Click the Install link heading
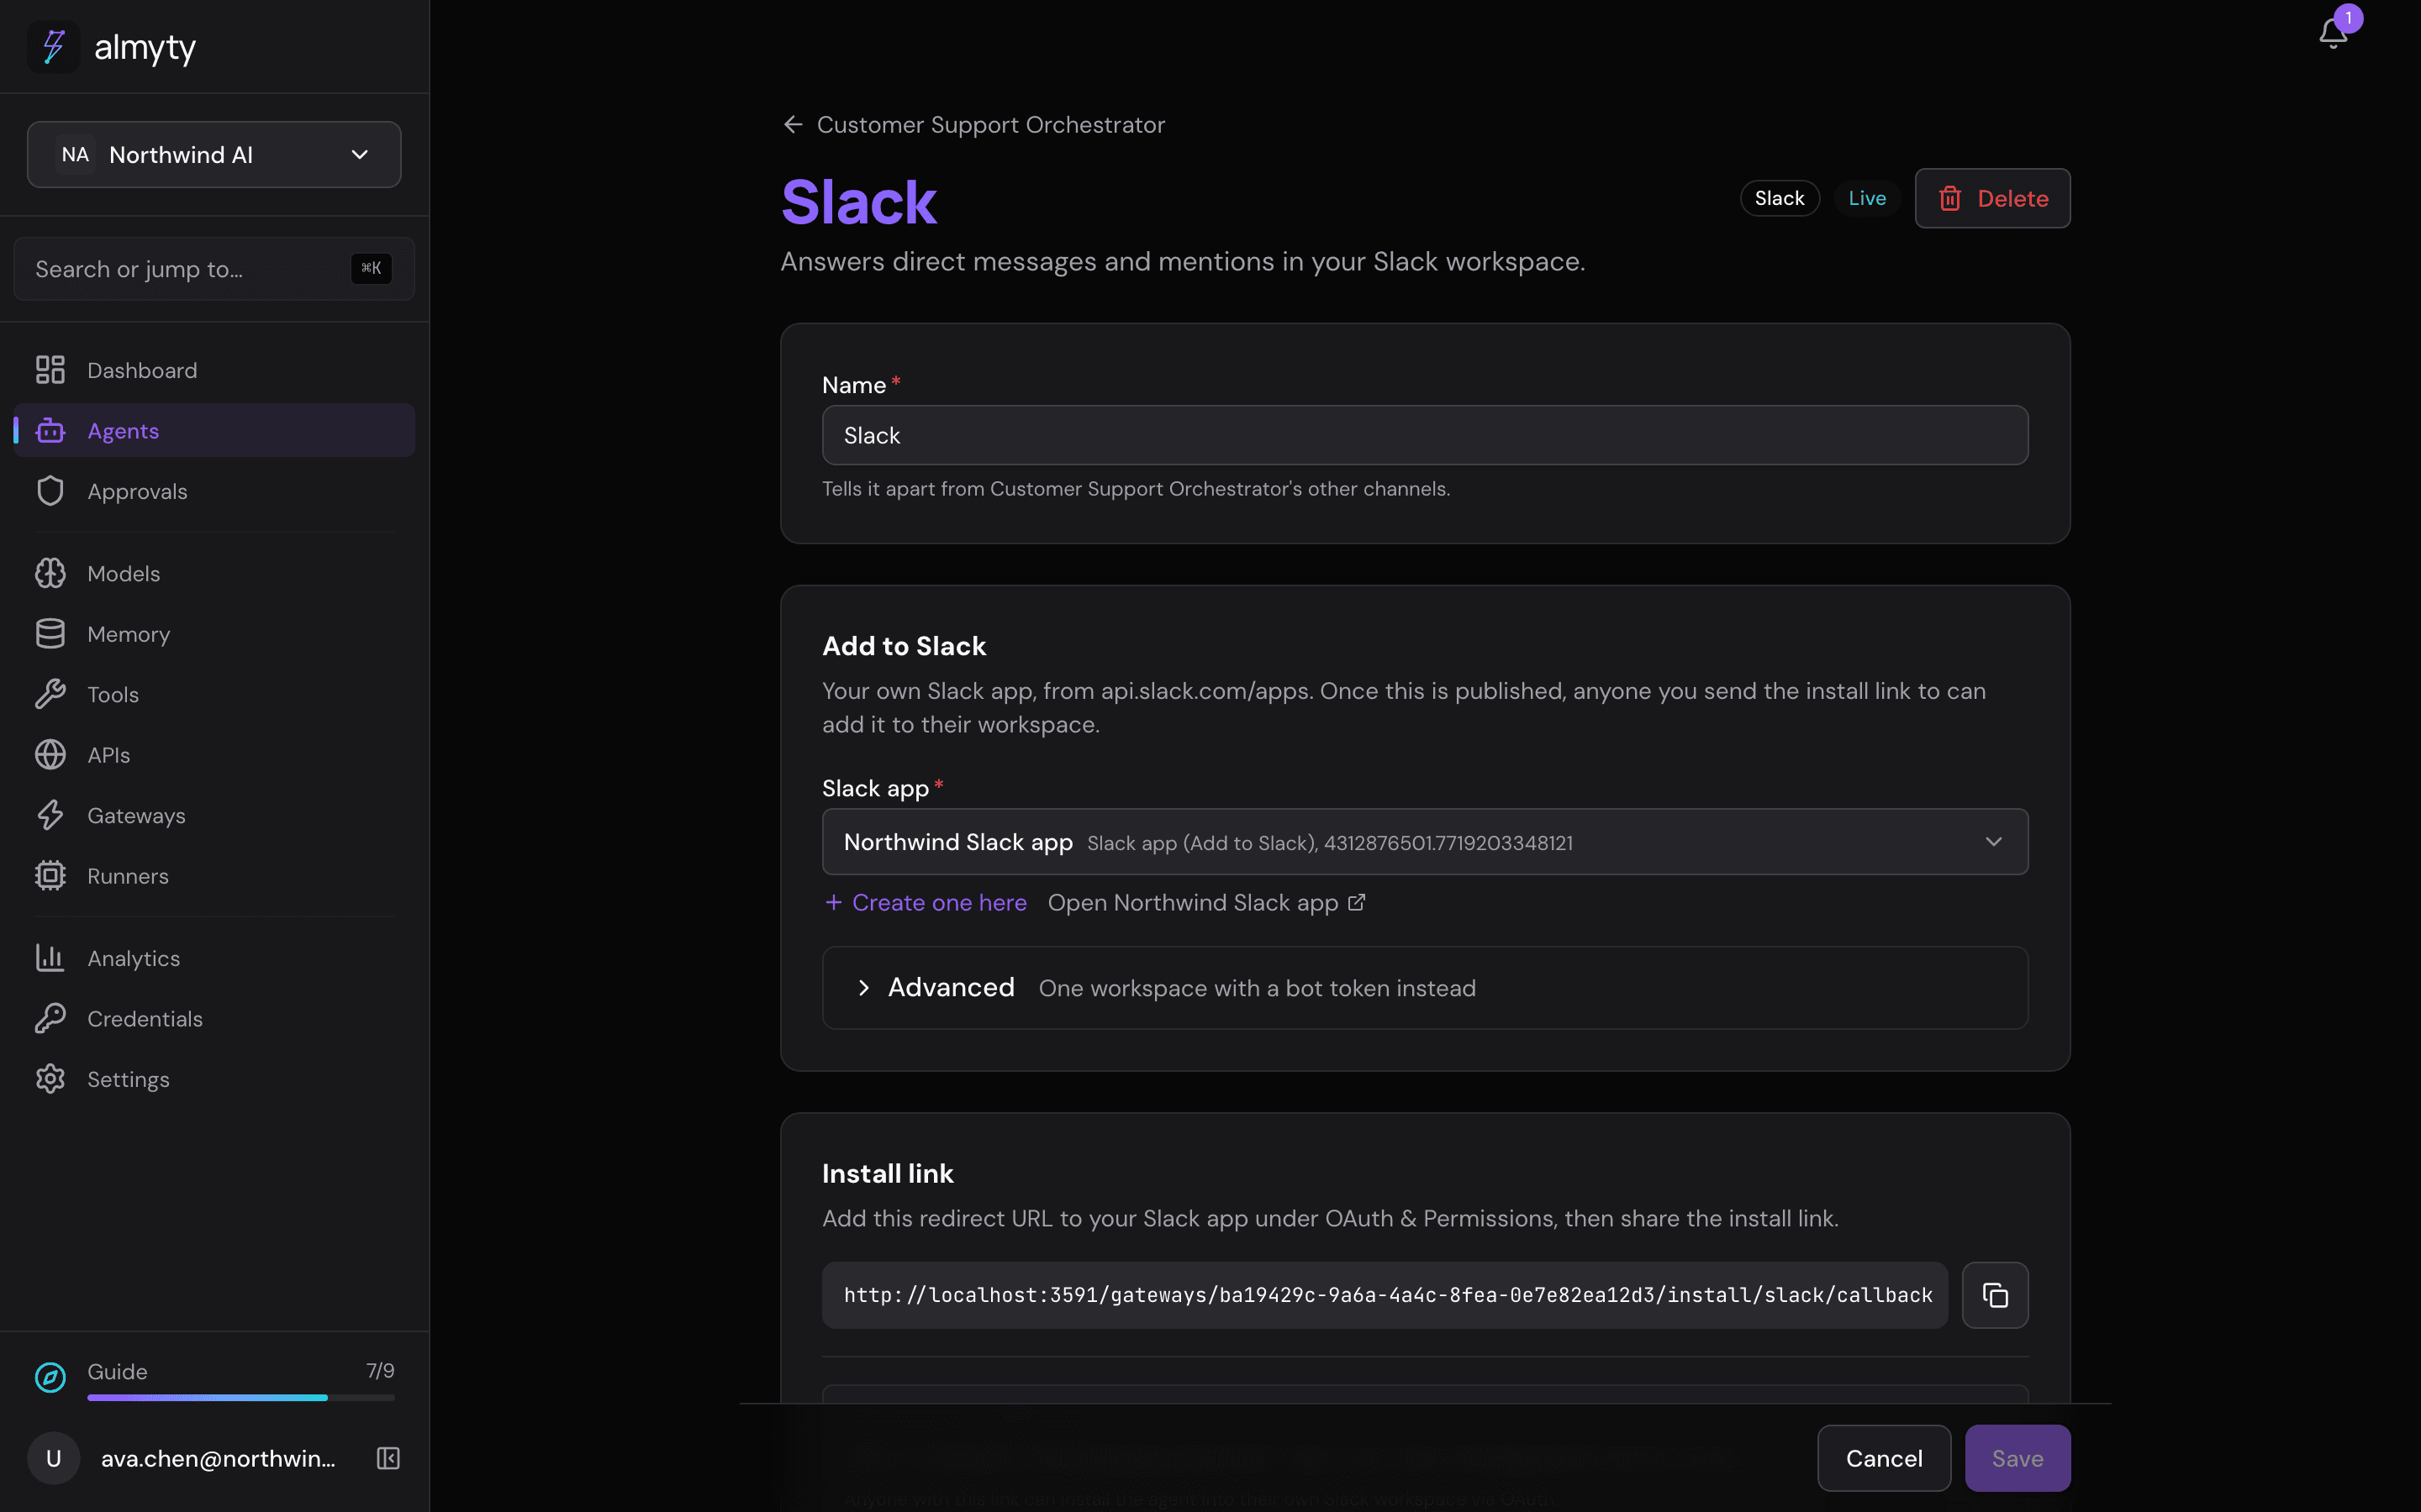This screenshot has height=1512, width=2421. 888,1173
